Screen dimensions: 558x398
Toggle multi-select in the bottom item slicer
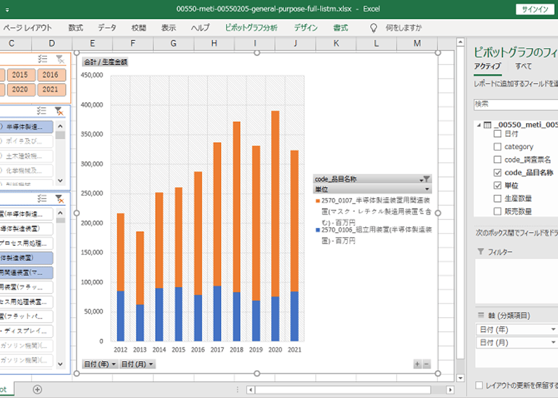pos(42,198)
